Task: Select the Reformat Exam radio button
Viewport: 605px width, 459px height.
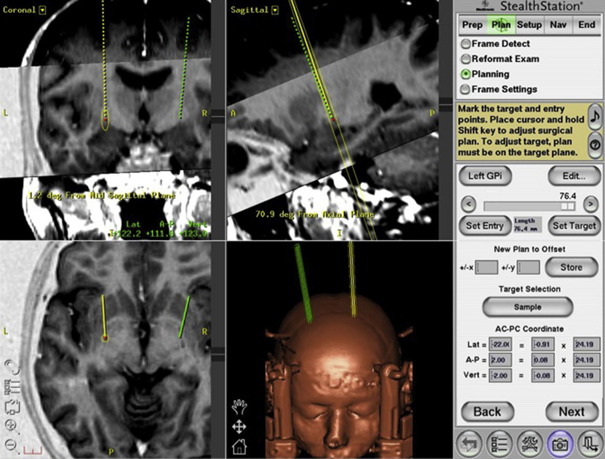Action: (466, 59)
